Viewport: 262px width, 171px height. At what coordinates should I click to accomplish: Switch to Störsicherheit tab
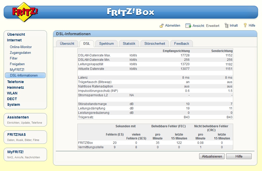click(155, 44)
